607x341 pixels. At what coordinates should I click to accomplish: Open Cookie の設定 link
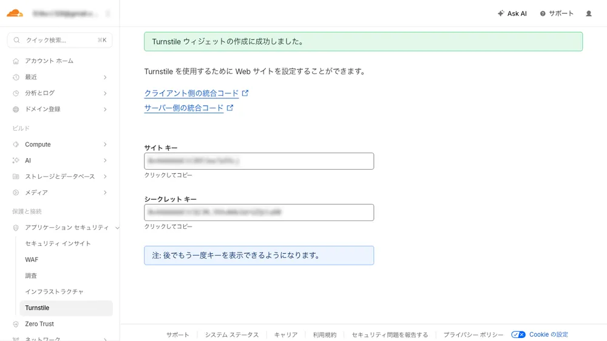[549, 334]
